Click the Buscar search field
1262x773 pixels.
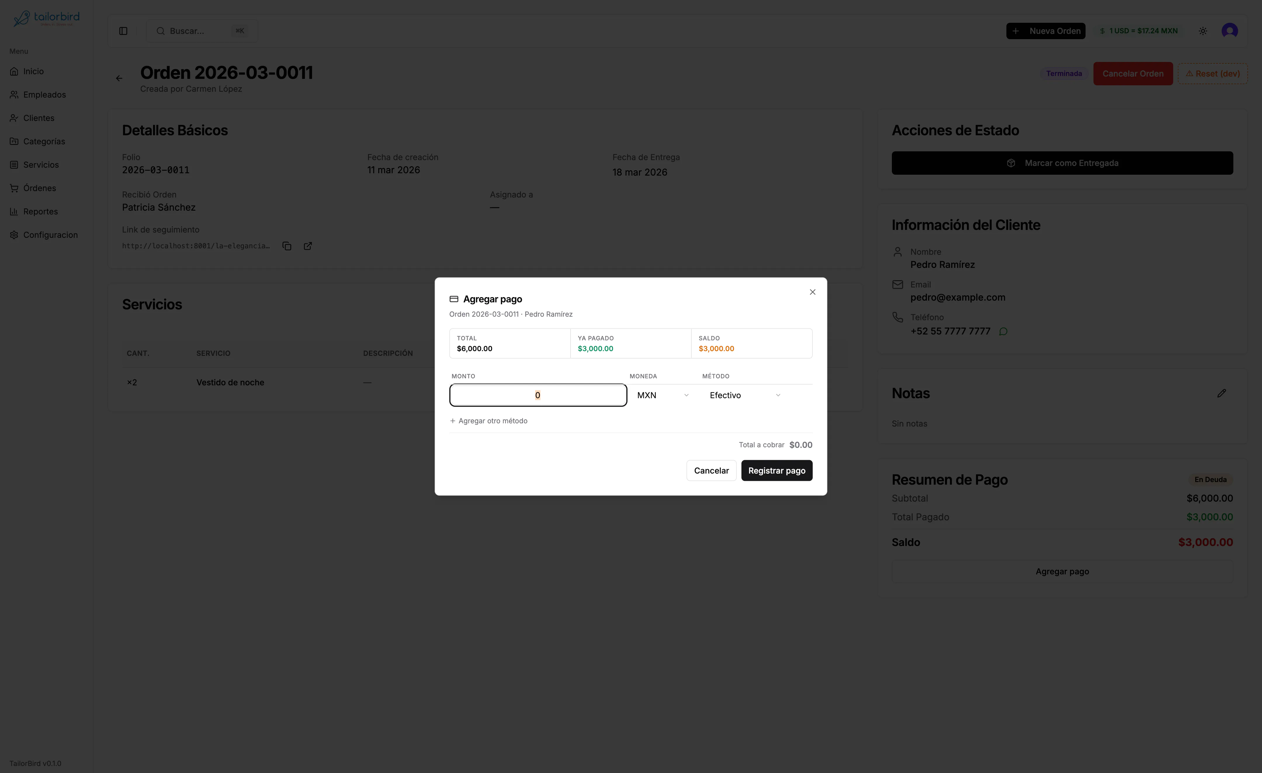click(202, 31)
